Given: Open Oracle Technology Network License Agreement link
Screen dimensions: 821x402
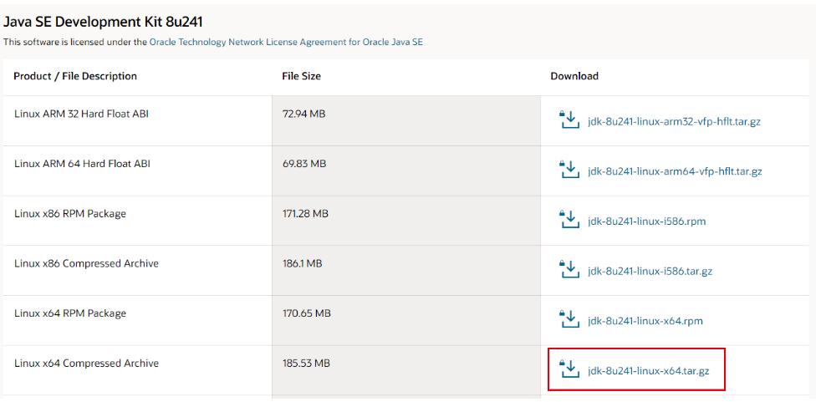Looking at the screenshot, I should (286, 42).
